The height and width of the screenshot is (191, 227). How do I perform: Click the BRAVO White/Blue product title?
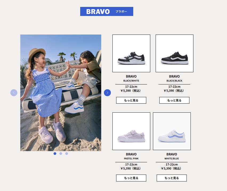coord(172,154)
